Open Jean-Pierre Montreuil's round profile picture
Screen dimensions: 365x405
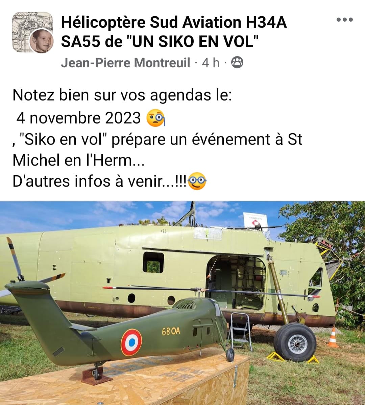coord(41,41)
